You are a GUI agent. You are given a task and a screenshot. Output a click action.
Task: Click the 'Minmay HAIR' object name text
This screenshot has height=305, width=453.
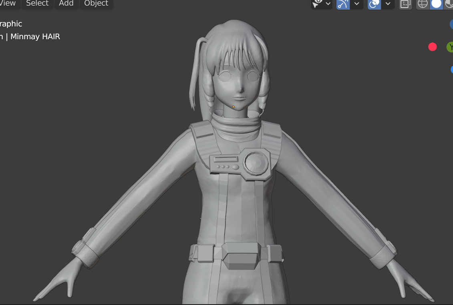click(x=35, y=37)
